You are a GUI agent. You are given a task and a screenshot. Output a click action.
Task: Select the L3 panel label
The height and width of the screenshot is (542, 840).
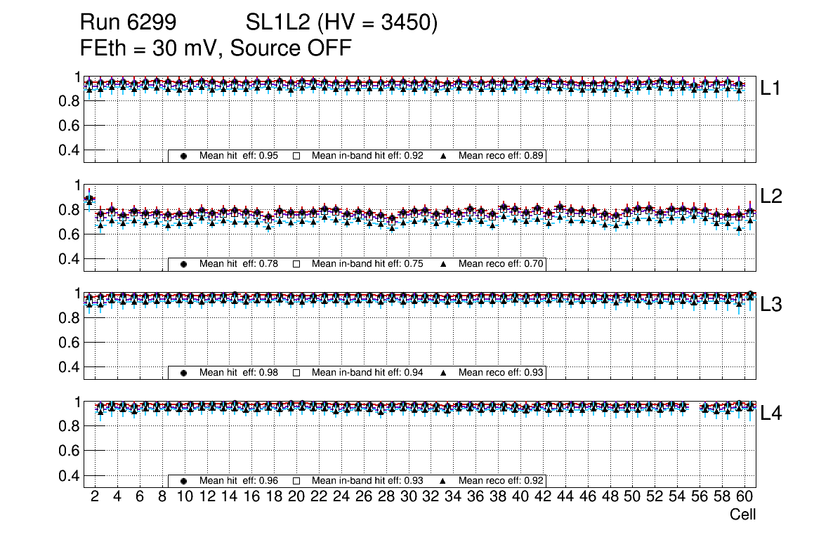(770, 305)
